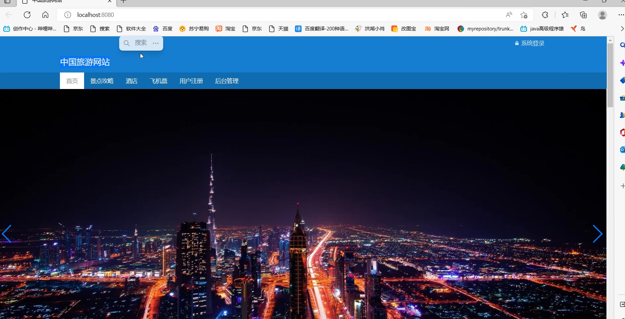Open a new browser tab
Image resolution: width=625 pixels, height=319 pixels.
click(x=123, y=2)
